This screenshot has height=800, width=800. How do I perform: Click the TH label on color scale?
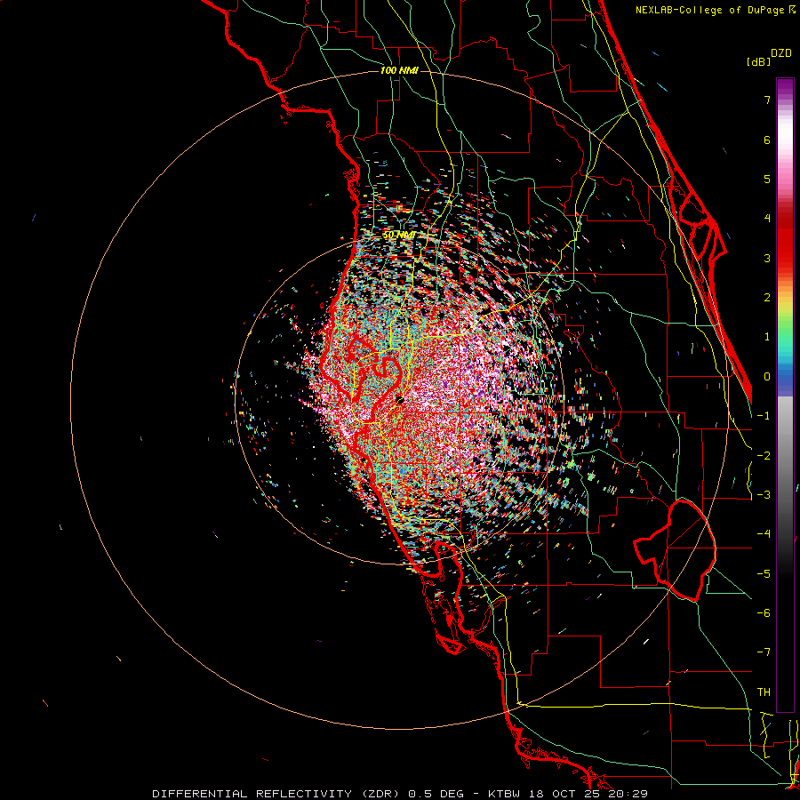(764, 692)
